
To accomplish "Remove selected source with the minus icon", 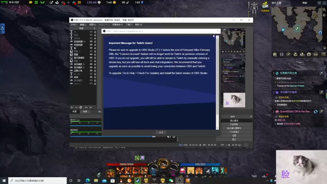I will coord(76,107).
